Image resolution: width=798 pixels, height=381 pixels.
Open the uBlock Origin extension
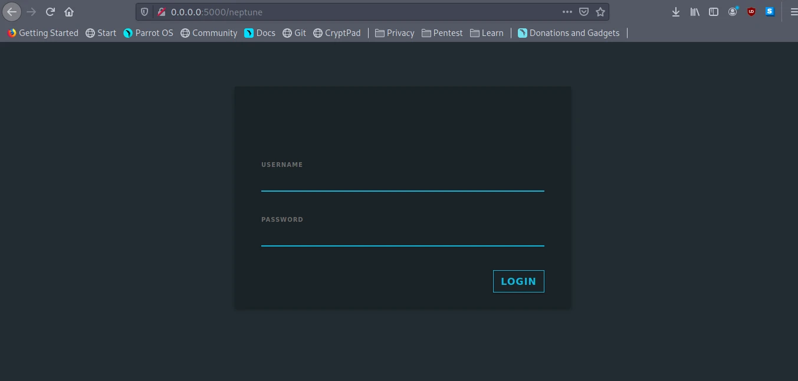click(751, 12)
